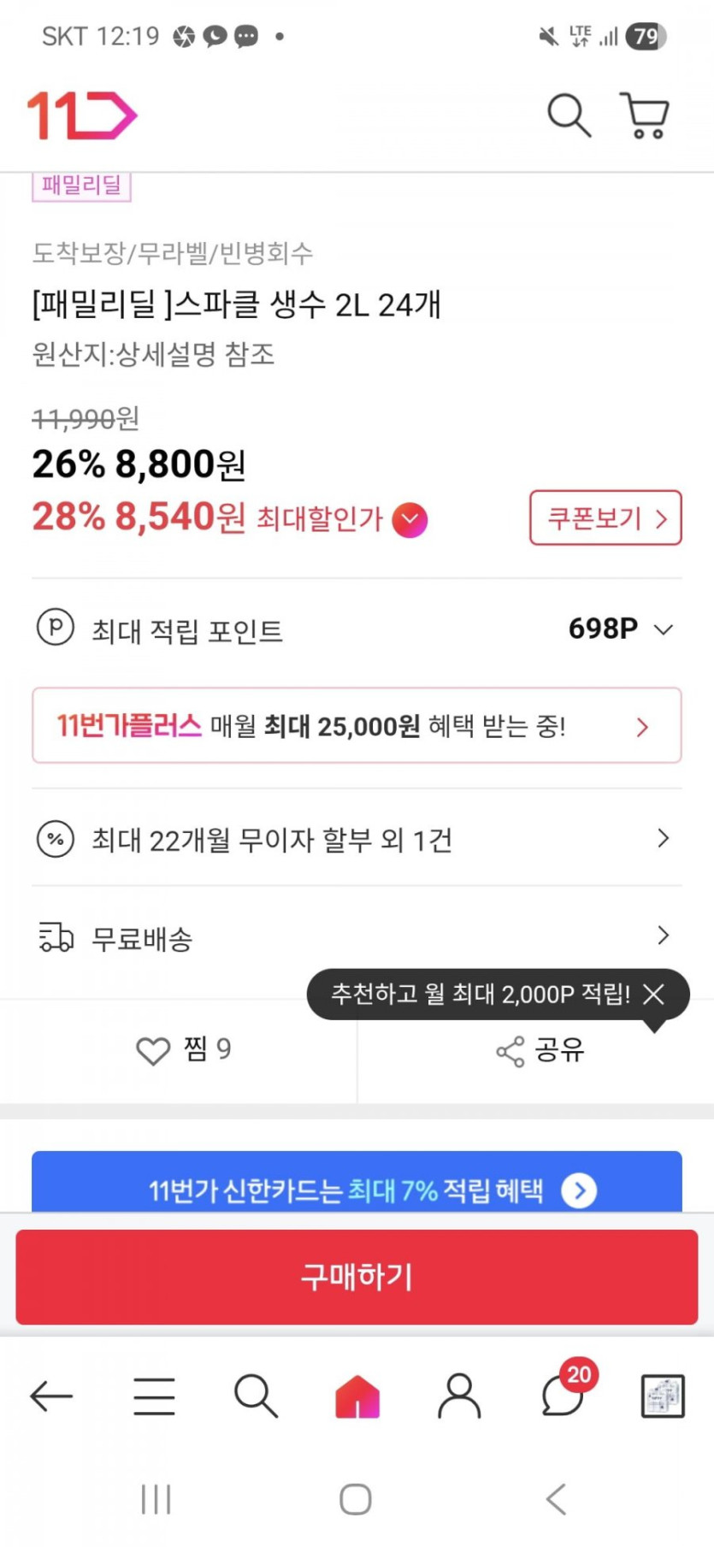Tap the 공유 share button
Screen dimensions: 714x1547
point(540,1050)
